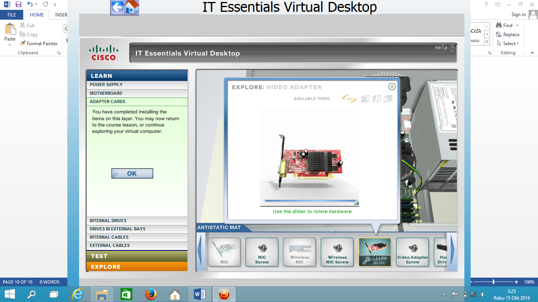
Task: Open the Clipboard dialog launcher
Action: pyautogui.click(x=59, y=53)
